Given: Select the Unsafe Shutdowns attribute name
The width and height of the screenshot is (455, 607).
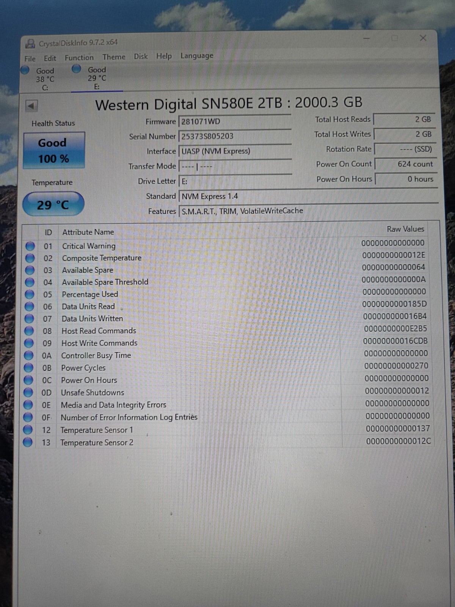Looking at the screenshot, I should [x=93, y=392].
